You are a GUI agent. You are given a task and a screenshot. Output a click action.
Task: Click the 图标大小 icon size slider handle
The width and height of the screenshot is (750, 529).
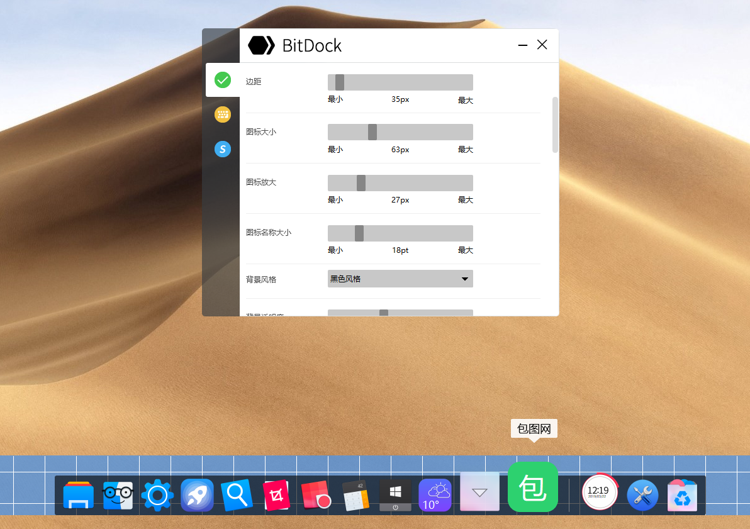[372, 132]
